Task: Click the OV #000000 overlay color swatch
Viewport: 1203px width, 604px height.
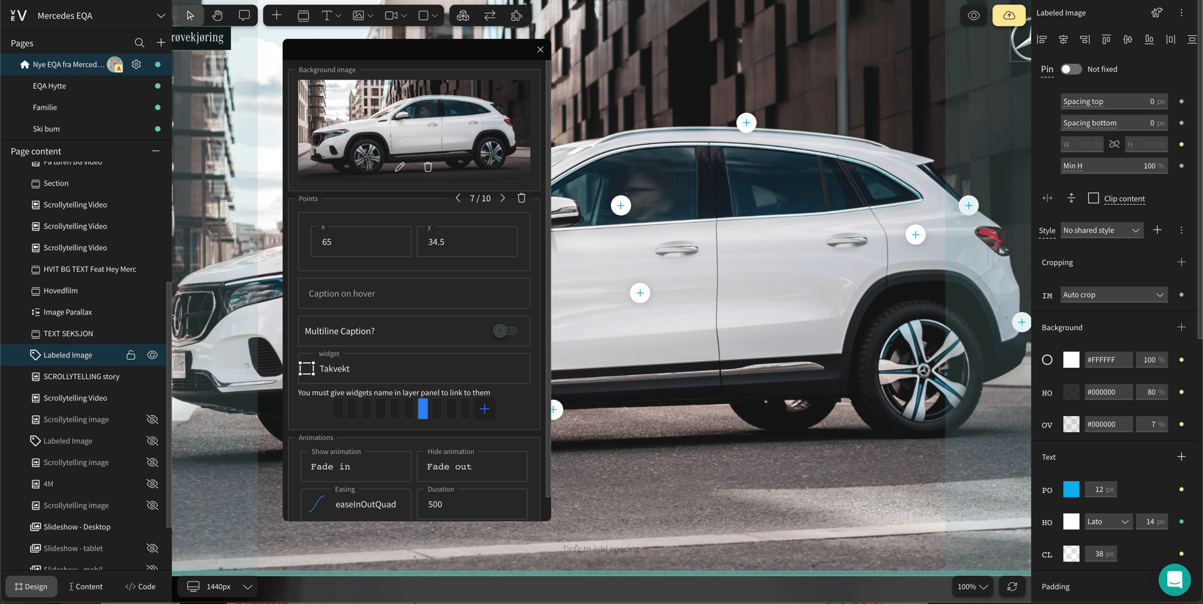Action: pos(1071,424)
